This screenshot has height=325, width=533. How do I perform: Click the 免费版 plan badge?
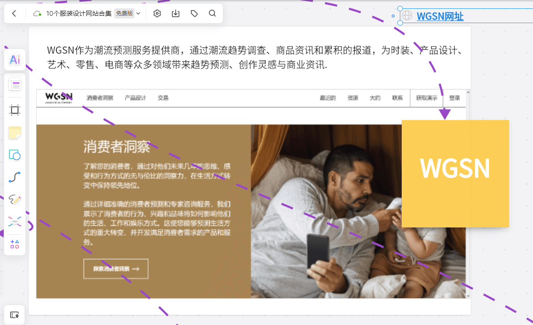(x=124, y=13)
